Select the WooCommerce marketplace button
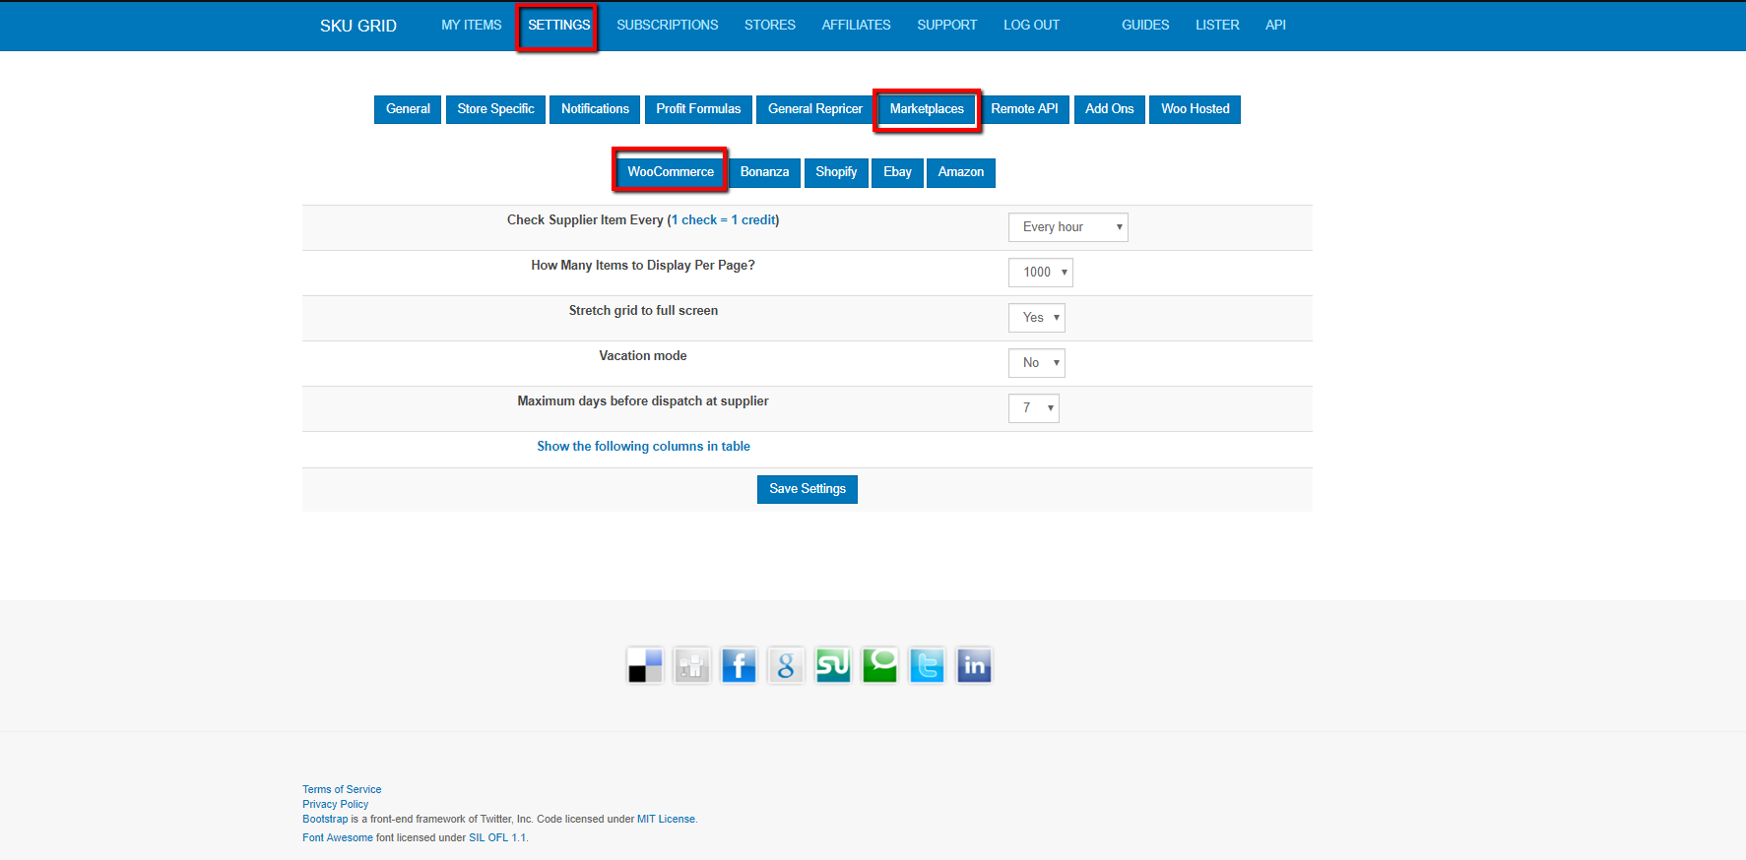The image size is (1746, 860). (671, 172)
